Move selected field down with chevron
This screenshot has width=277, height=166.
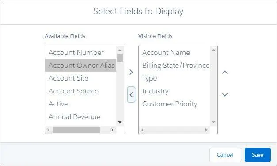tap(225, 94)
